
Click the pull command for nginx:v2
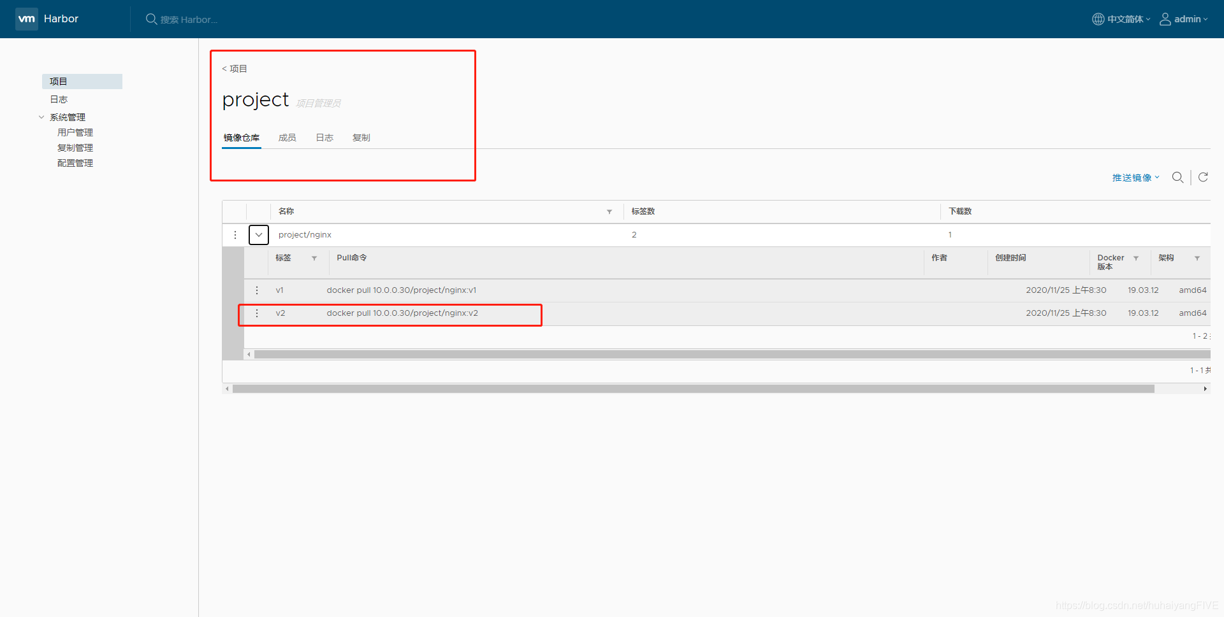tap(402, 313)
